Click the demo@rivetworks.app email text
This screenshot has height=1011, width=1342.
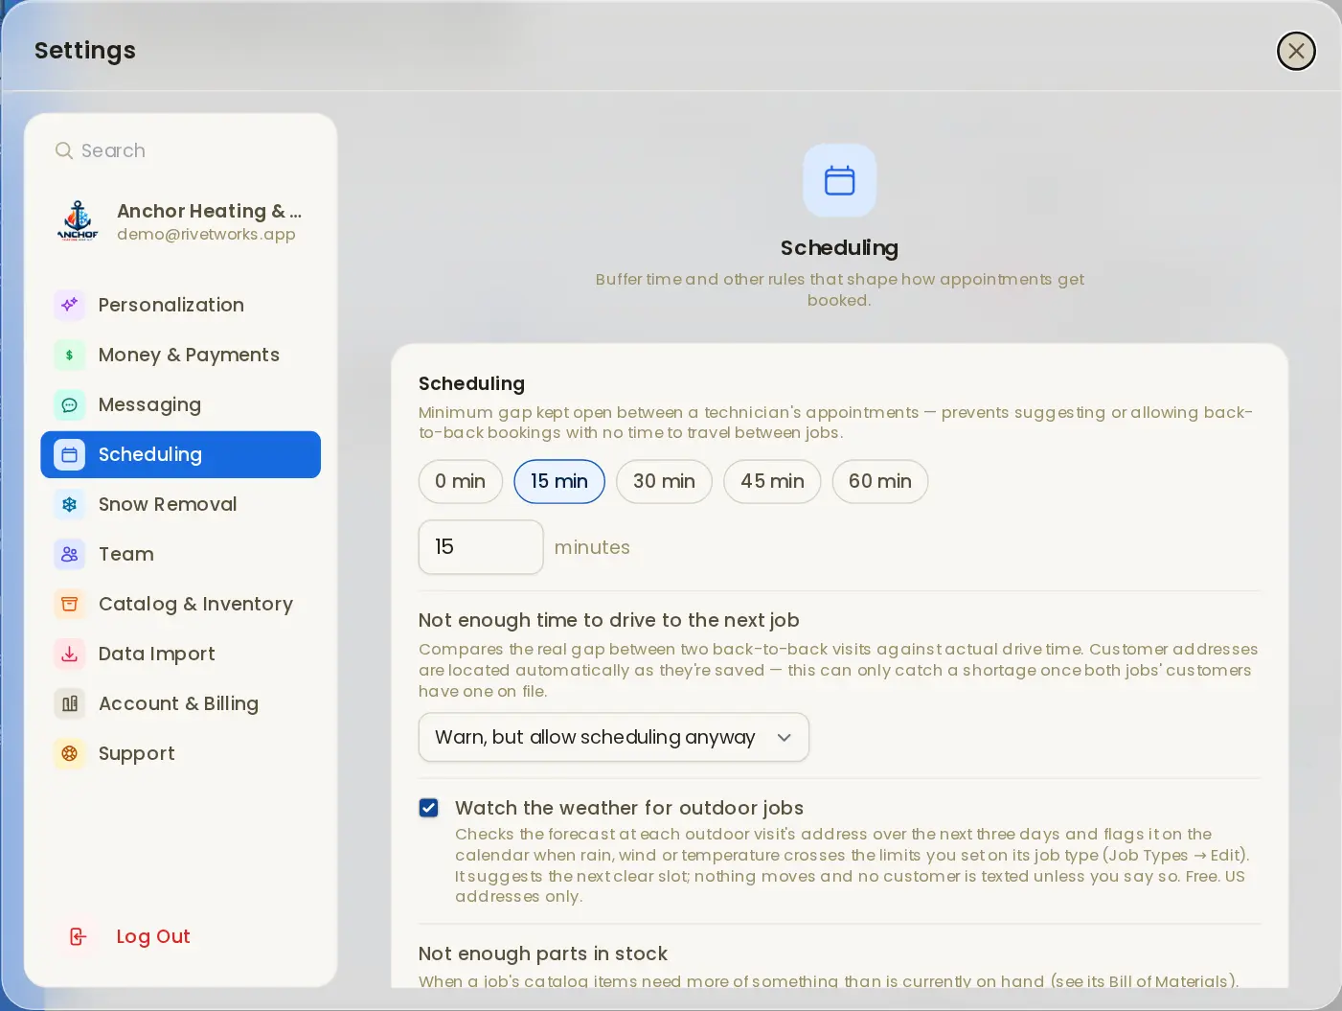point(206,235)
